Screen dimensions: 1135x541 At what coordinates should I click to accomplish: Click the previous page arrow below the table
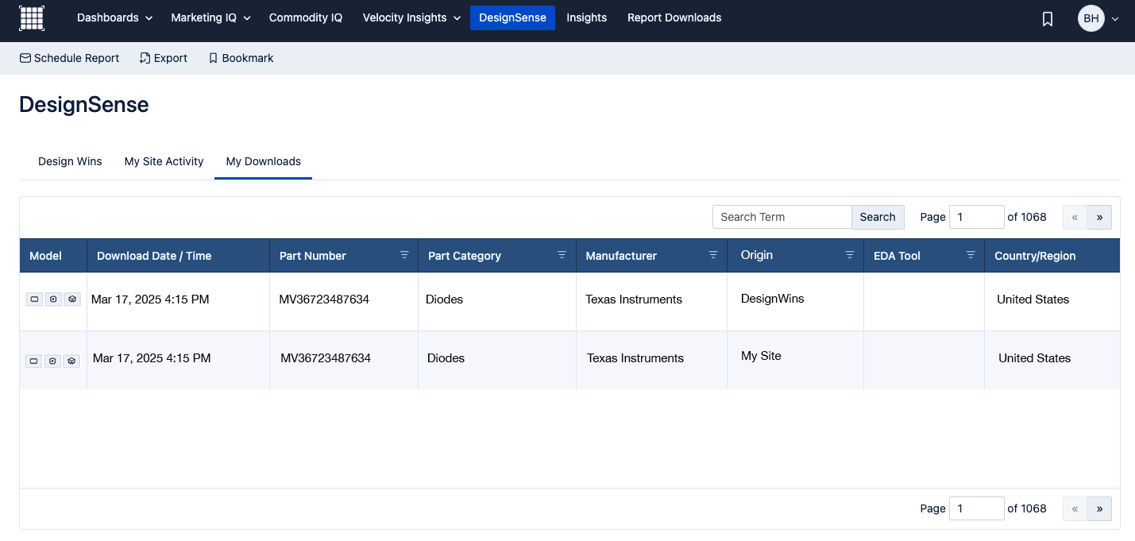tap(1075, 508)
